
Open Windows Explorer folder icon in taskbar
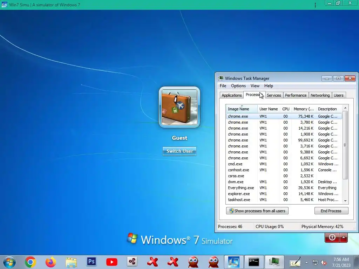(71, 262)
